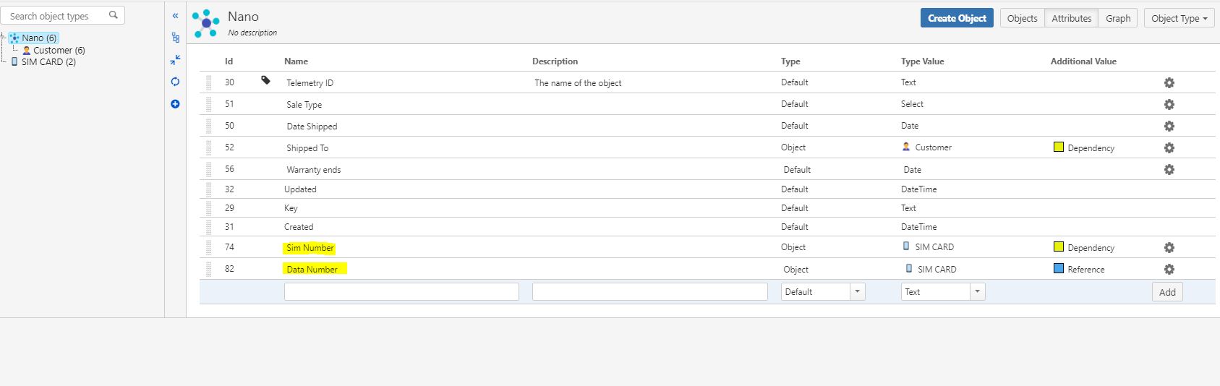The height and width of the screenshot is (386, 1220).
Task: Click the highlighted Data Number attribute name
Action: click(x=312, y=269)
